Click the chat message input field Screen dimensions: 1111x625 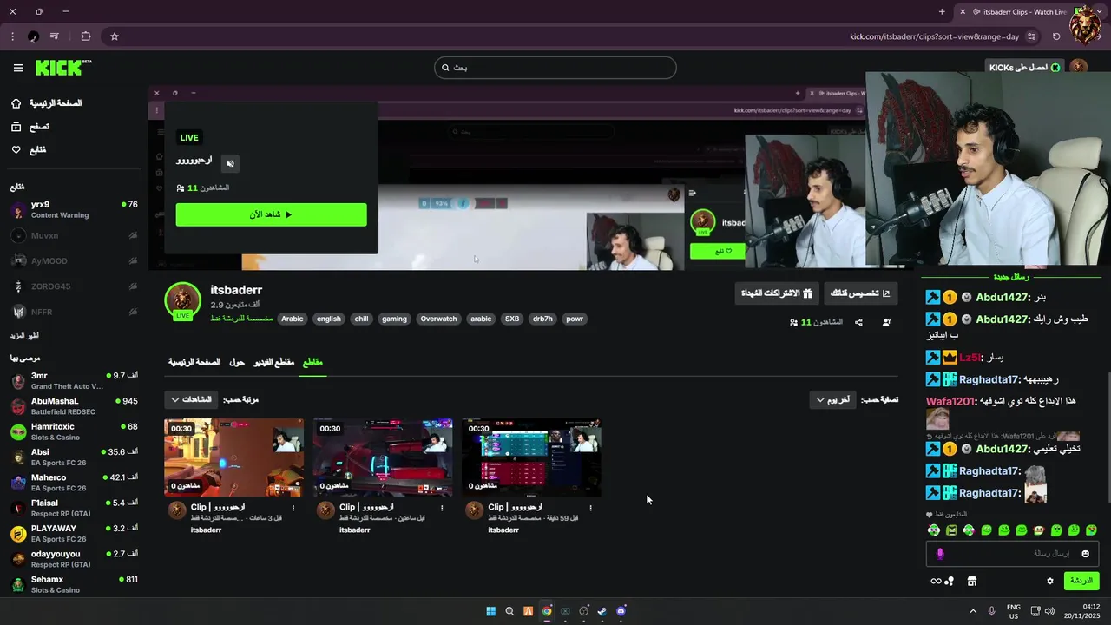(1014, 553)
